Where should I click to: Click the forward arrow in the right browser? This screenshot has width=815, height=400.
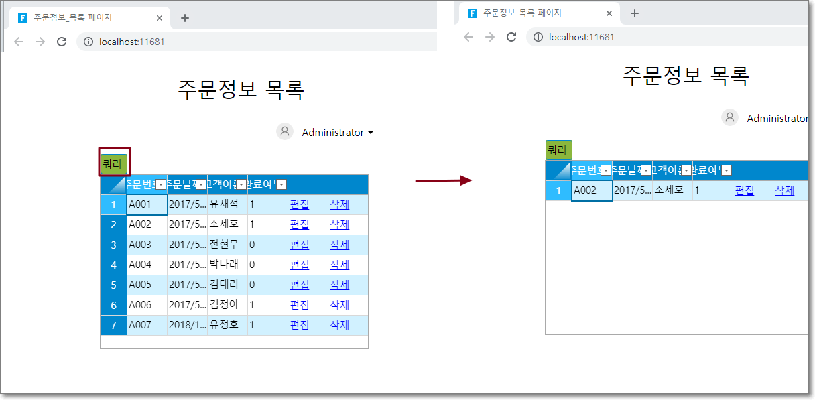[490, 37]
